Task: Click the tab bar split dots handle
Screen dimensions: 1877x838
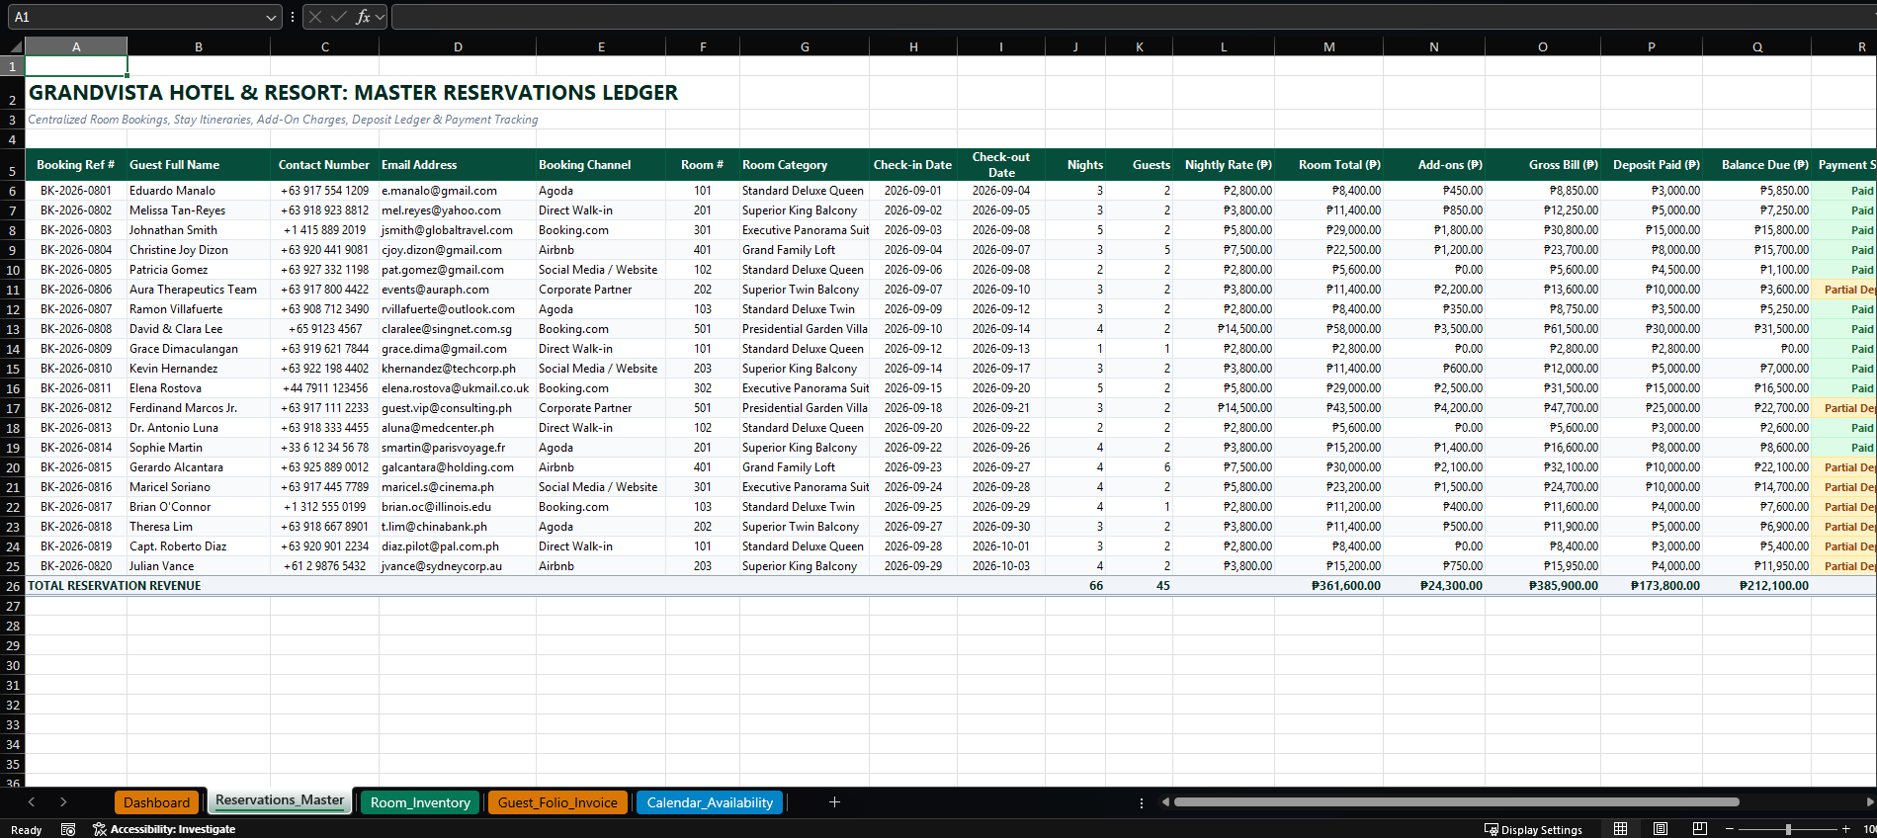Action: [1142, 802]
